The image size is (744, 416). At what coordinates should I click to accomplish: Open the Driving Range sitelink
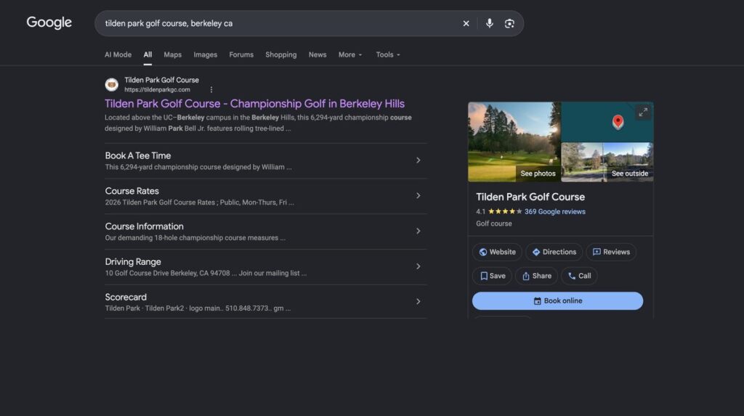point(133,261)
